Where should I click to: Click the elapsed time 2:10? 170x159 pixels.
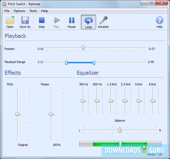[40, 49]
